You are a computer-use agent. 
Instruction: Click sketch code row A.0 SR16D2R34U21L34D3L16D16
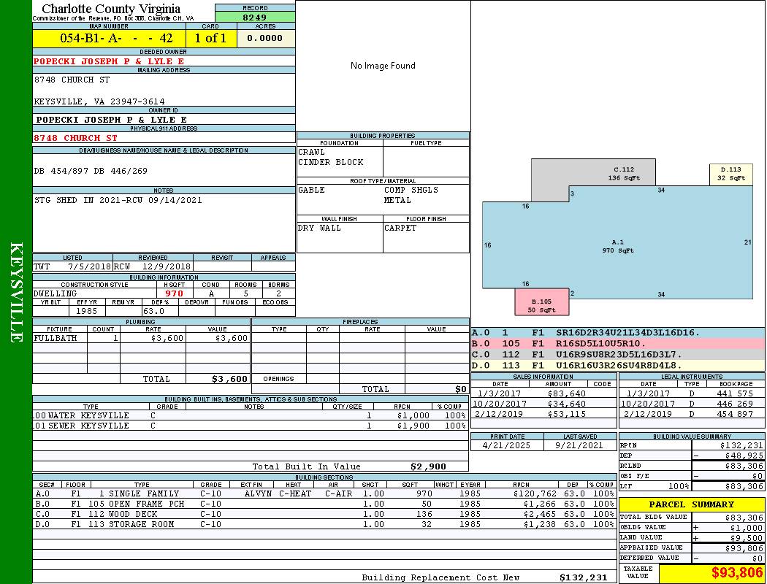pyautogui.click(x=618, y=333)
